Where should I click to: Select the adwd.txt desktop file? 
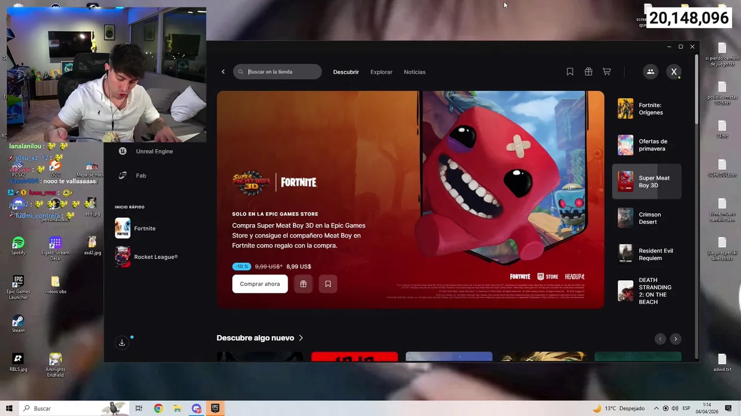click(722, 362)
